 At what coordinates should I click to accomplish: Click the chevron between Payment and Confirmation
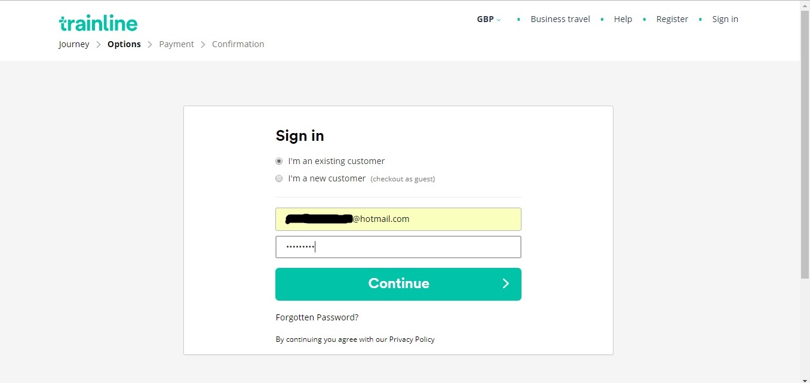coord(203,45)
